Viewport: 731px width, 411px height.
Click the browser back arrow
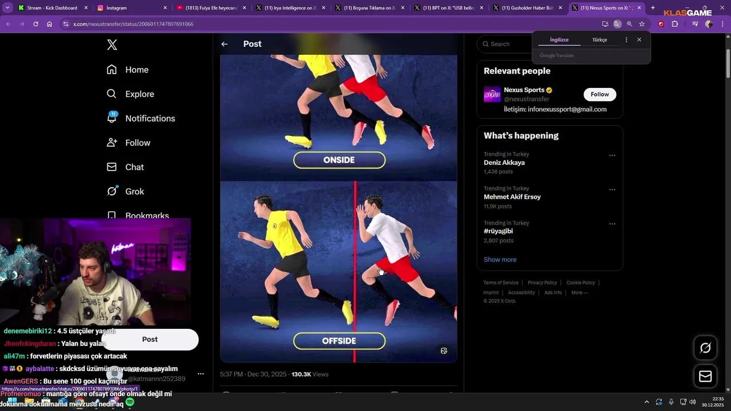pyautogui.click(x=9, y=24)
